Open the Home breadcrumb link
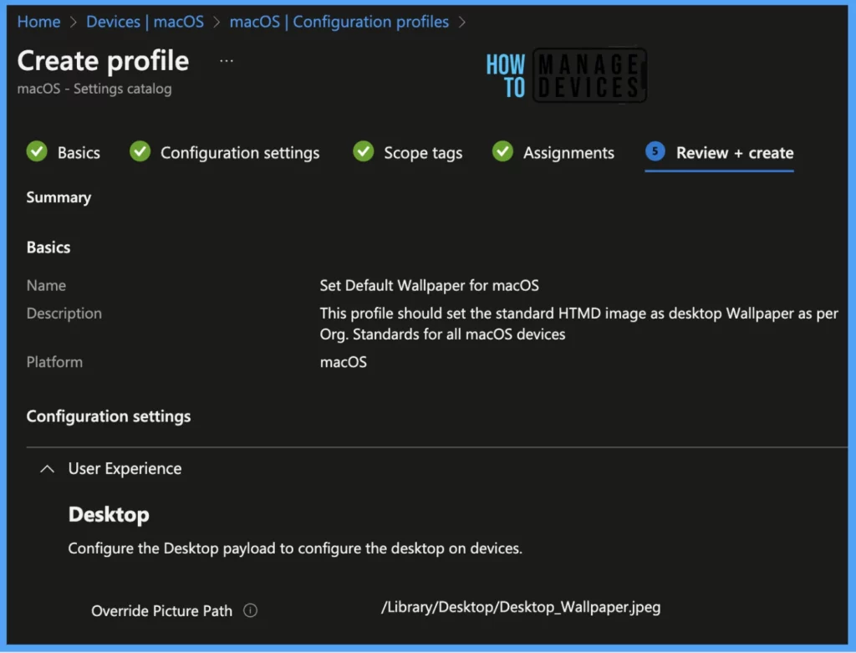 coord(38,22)
